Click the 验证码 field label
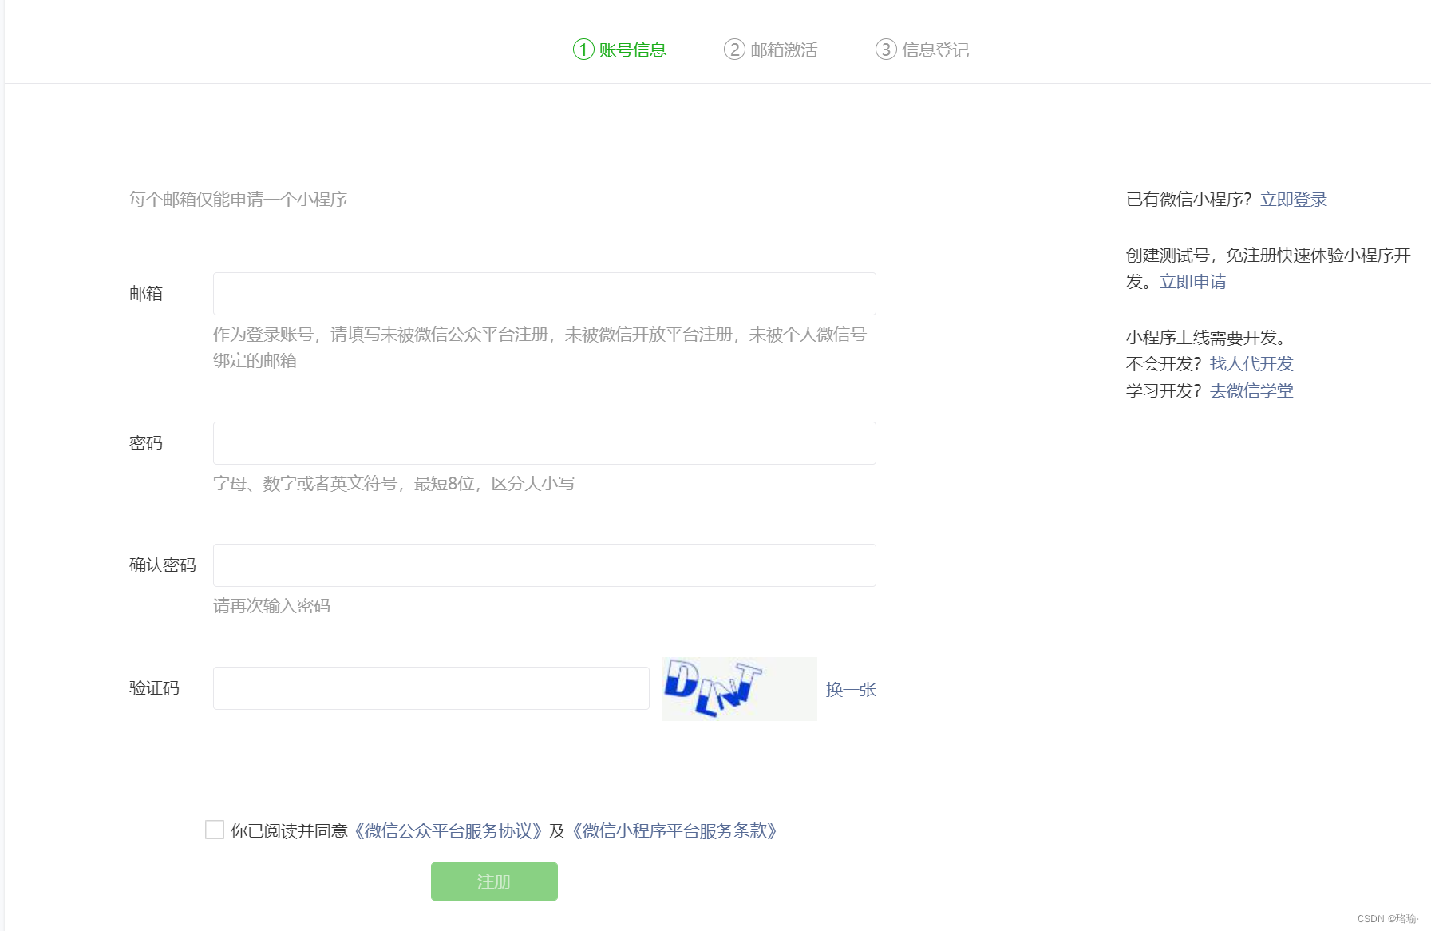The width and height of the screenshot is (1431, 931). point(154,688)
